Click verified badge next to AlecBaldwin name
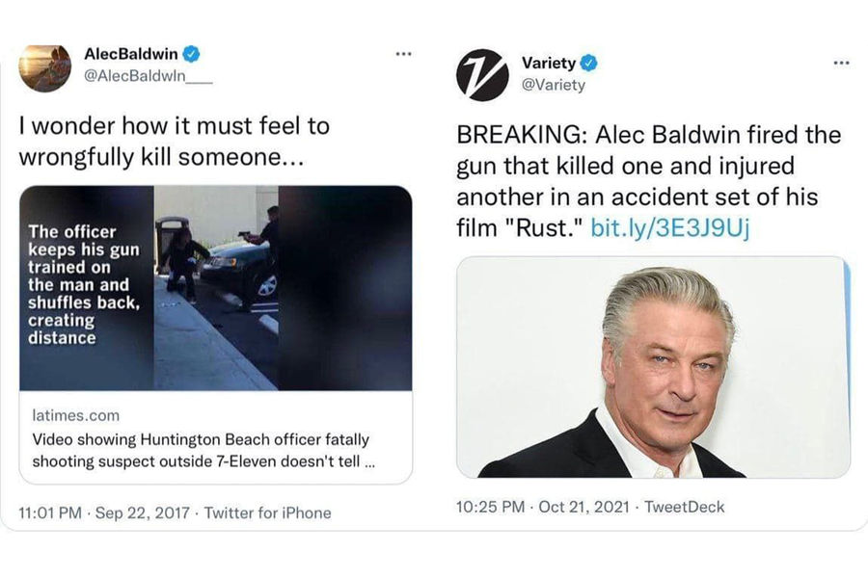This screenshot has width=868, height=578. (x=192, y=54)
